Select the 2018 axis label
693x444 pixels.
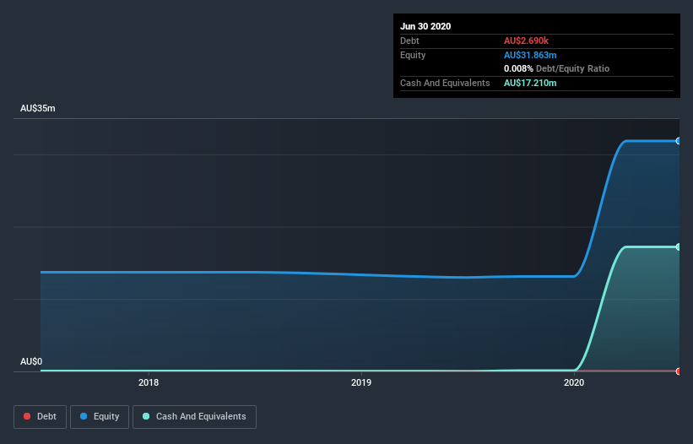pos(149,382)
